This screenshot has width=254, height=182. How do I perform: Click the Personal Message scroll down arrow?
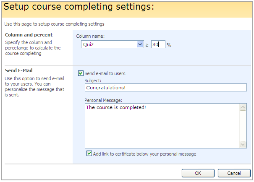coord(243,144)
